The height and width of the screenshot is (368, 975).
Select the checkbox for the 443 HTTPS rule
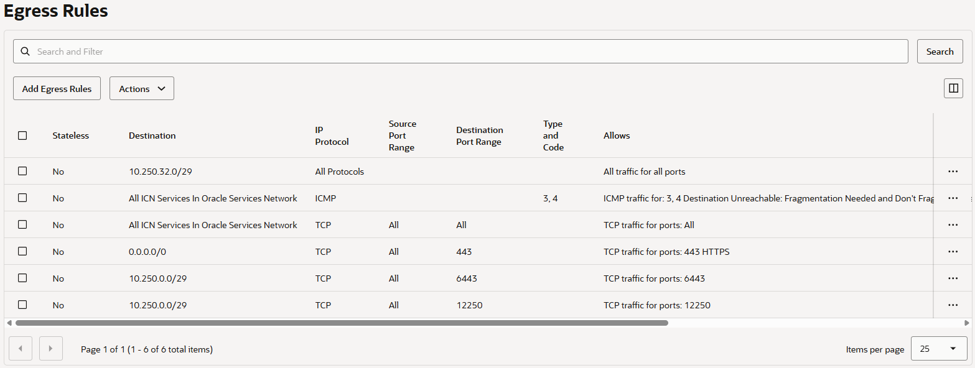(x=22, y=252)
